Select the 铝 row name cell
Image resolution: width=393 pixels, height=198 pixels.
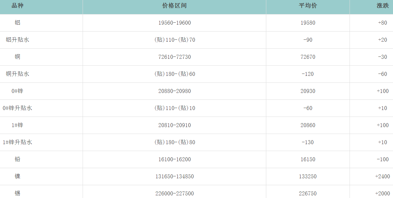click(x=17, y=23)
